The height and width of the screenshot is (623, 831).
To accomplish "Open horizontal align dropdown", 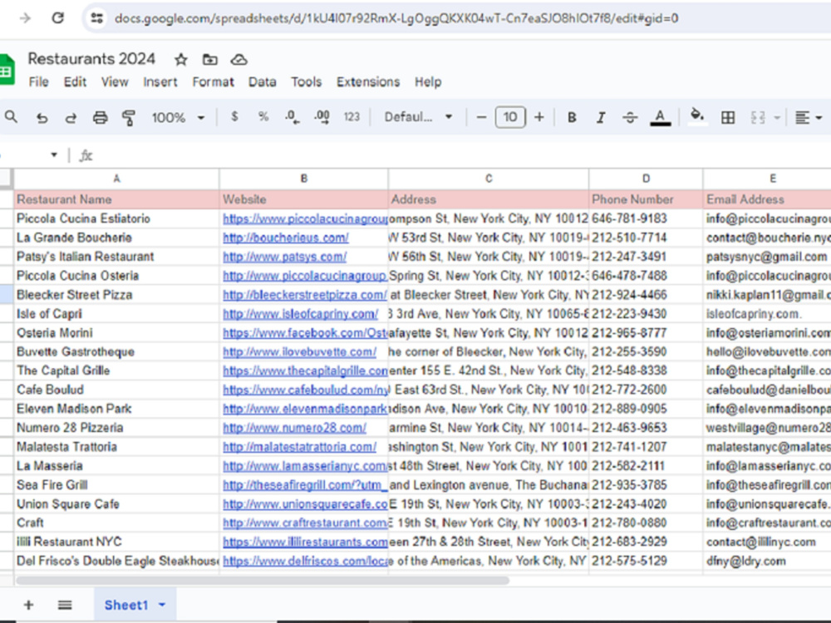I will click(809, 118).
